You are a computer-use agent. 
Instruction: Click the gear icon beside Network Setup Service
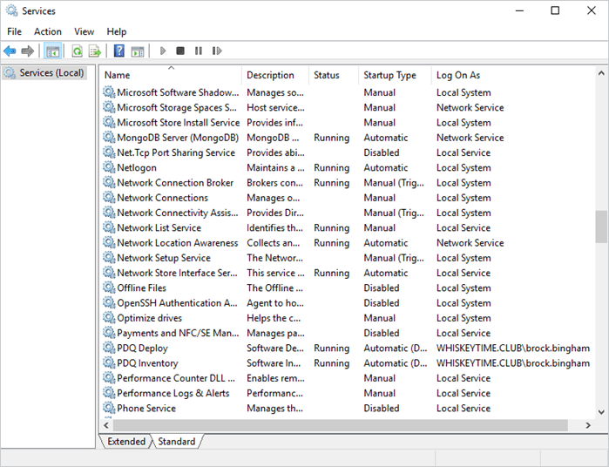(109, 258)
